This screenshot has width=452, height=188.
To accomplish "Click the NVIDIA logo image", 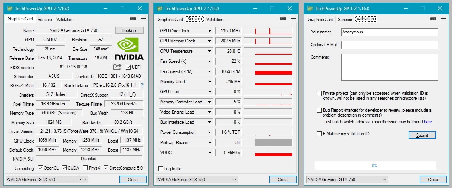I will (129, 49).
